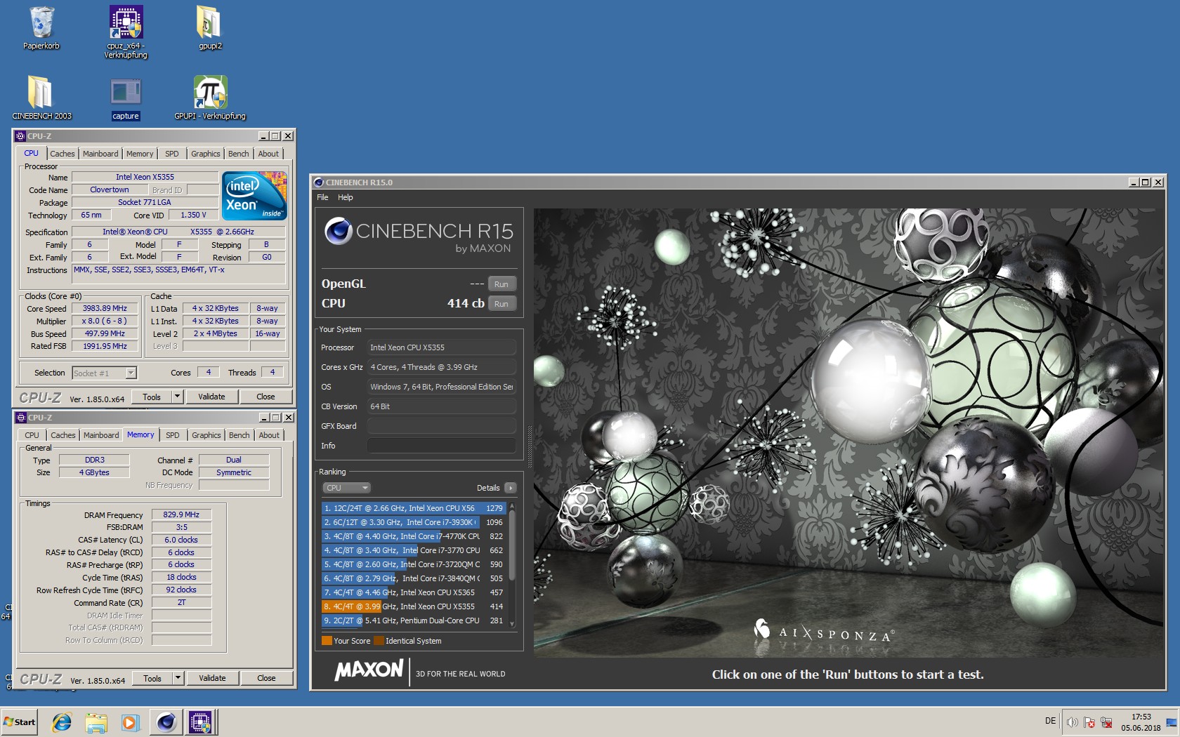Screen dimensions: 1180x737
Task: Open the Help menu in Cinebench
Action: (346, 197)
